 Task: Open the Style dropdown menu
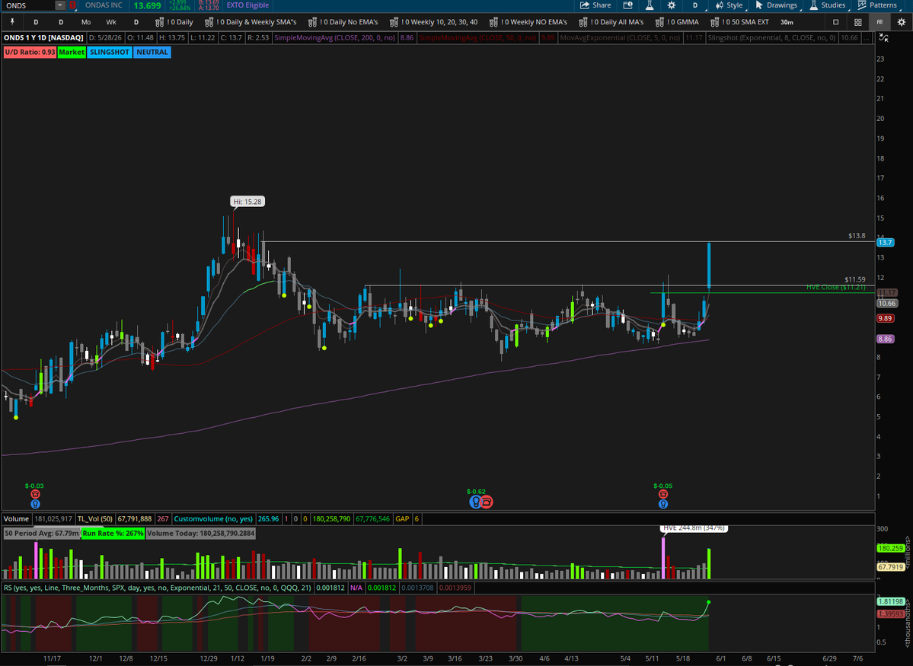(x=729, y=5)
